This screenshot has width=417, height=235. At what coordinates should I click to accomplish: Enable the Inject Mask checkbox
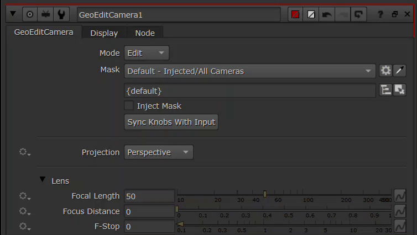click(129, 106)
